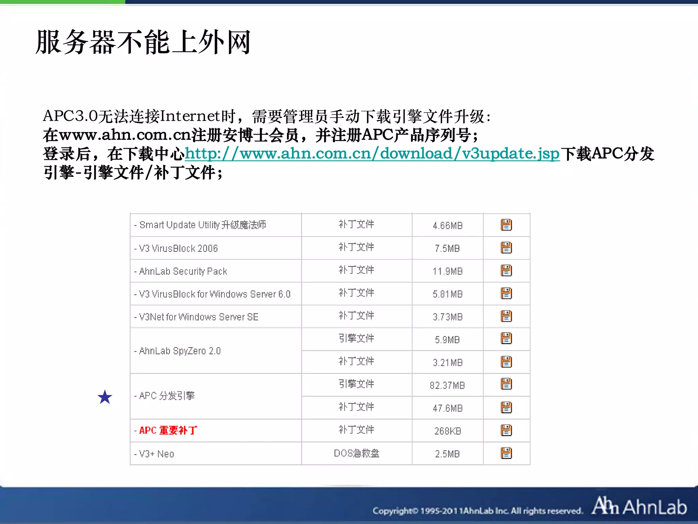Click the 补丁文件 cell in 268KB row

pyautogui.click(x=356, y=430)
